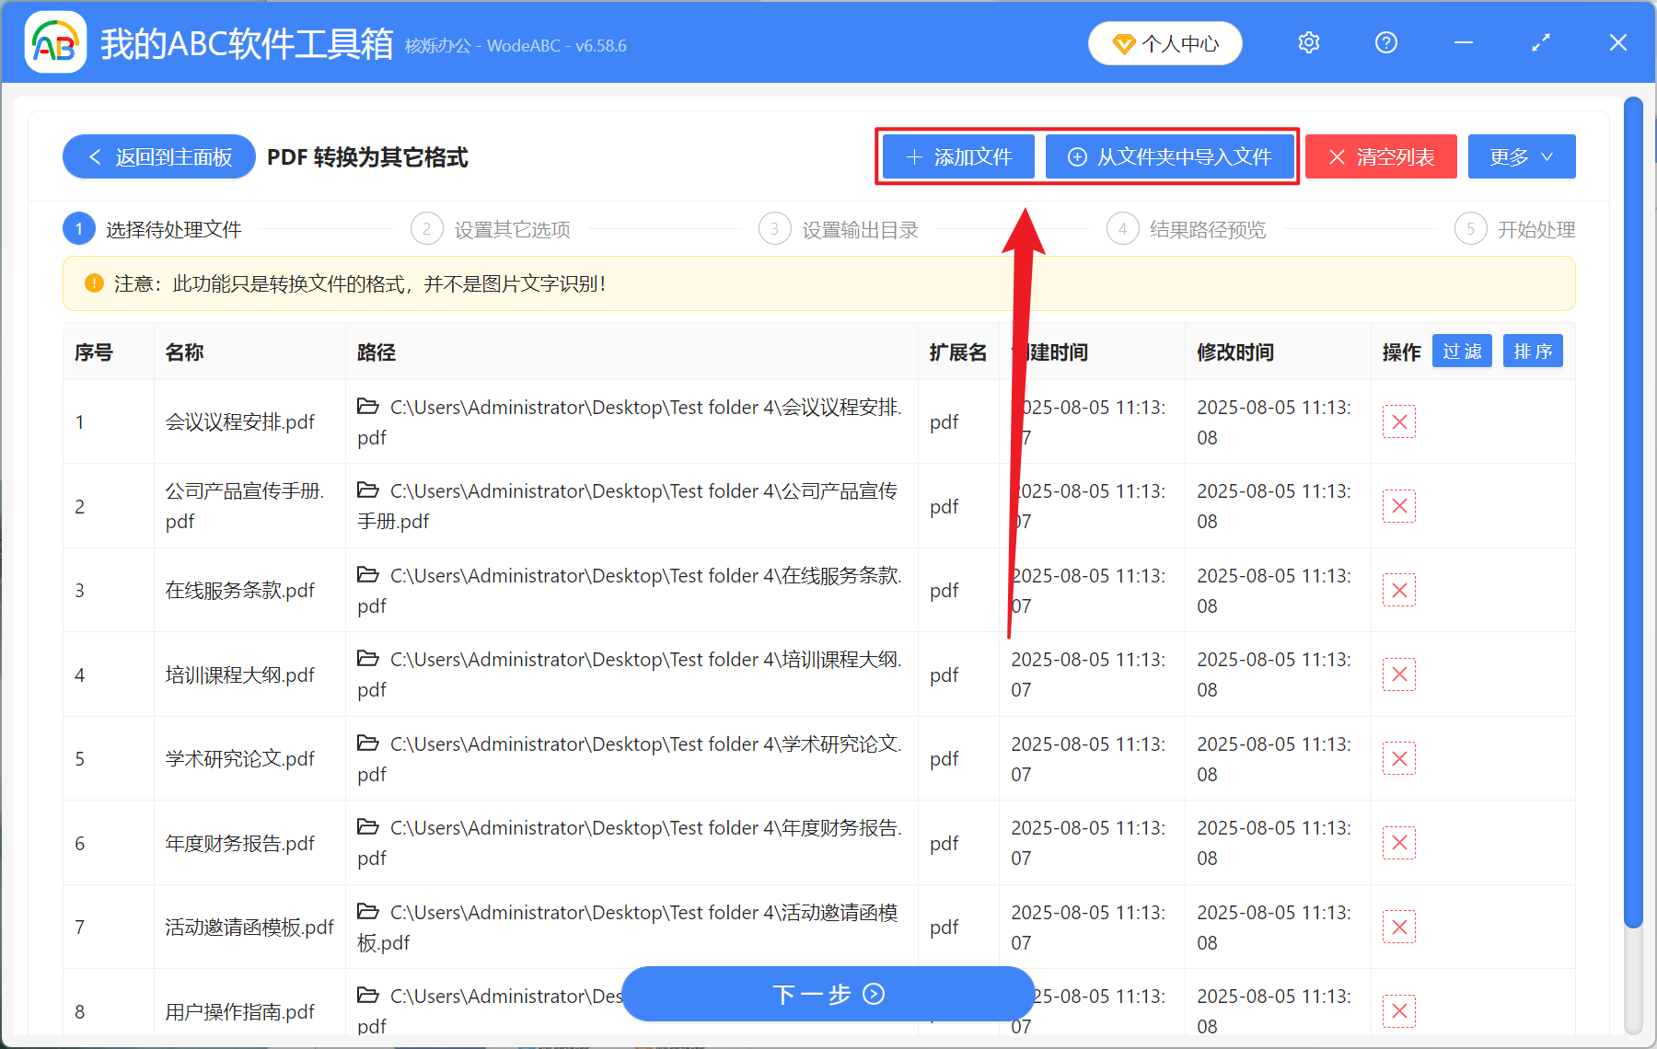This screenshot has height=1049, width=1657.
Task: Click the folder icon beside 学术研究论文.pdf path
Action: tap(367, 743)
